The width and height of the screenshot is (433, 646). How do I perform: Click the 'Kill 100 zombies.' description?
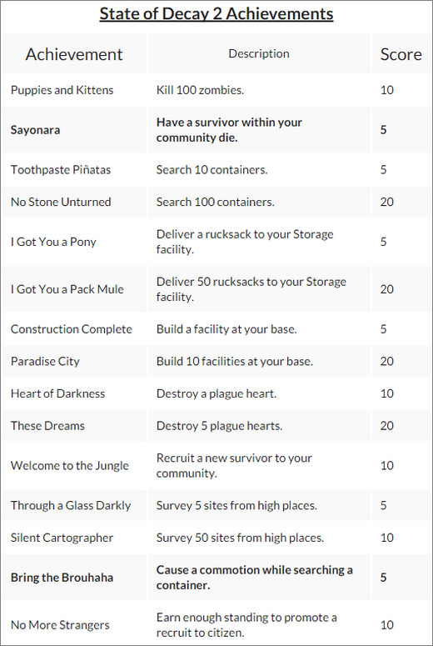(x=200, y=90)
